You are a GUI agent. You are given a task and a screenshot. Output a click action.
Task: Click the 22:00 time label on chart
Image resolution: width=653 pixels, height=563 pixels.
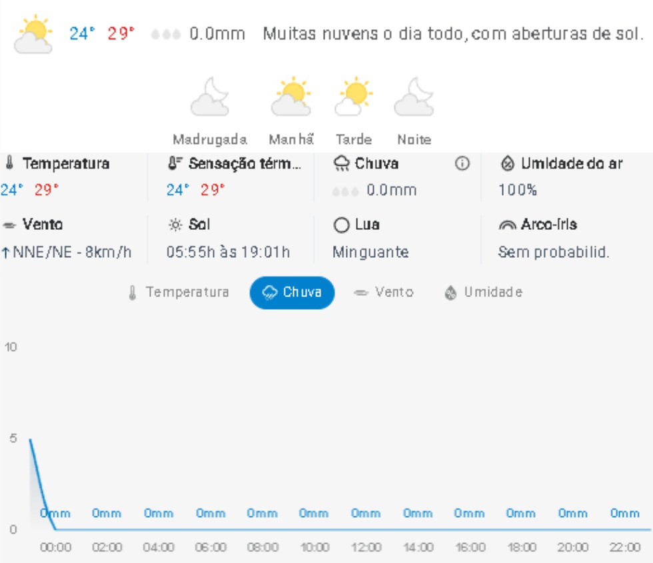625,548
